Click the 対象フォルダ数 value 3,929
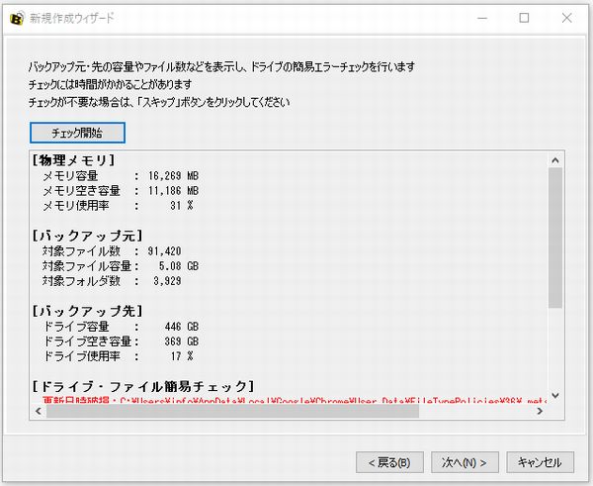The height and width of the screenshot is (486, 593). pyautogui.click(x=167, y=281)
